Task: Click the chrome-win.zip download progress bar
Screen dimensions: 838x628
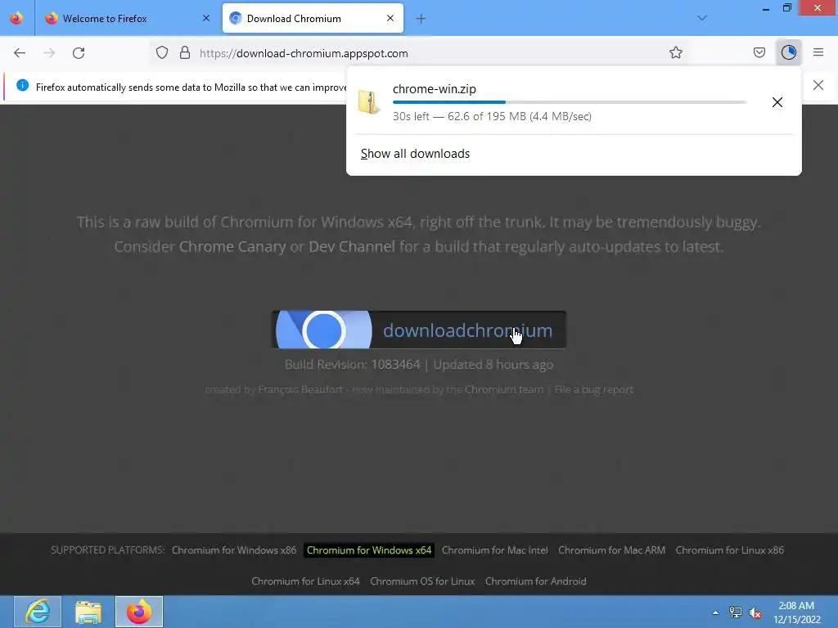Action: click(x=570, y=102)
